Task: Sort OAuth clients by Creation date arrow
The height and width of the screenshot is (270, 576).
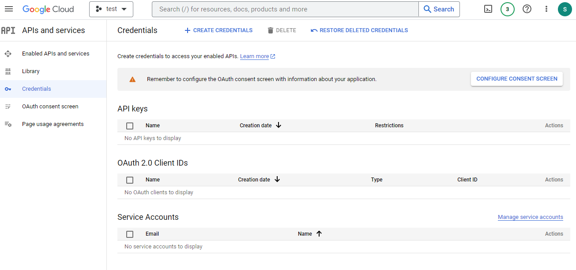Action: [x=277, y=179]
